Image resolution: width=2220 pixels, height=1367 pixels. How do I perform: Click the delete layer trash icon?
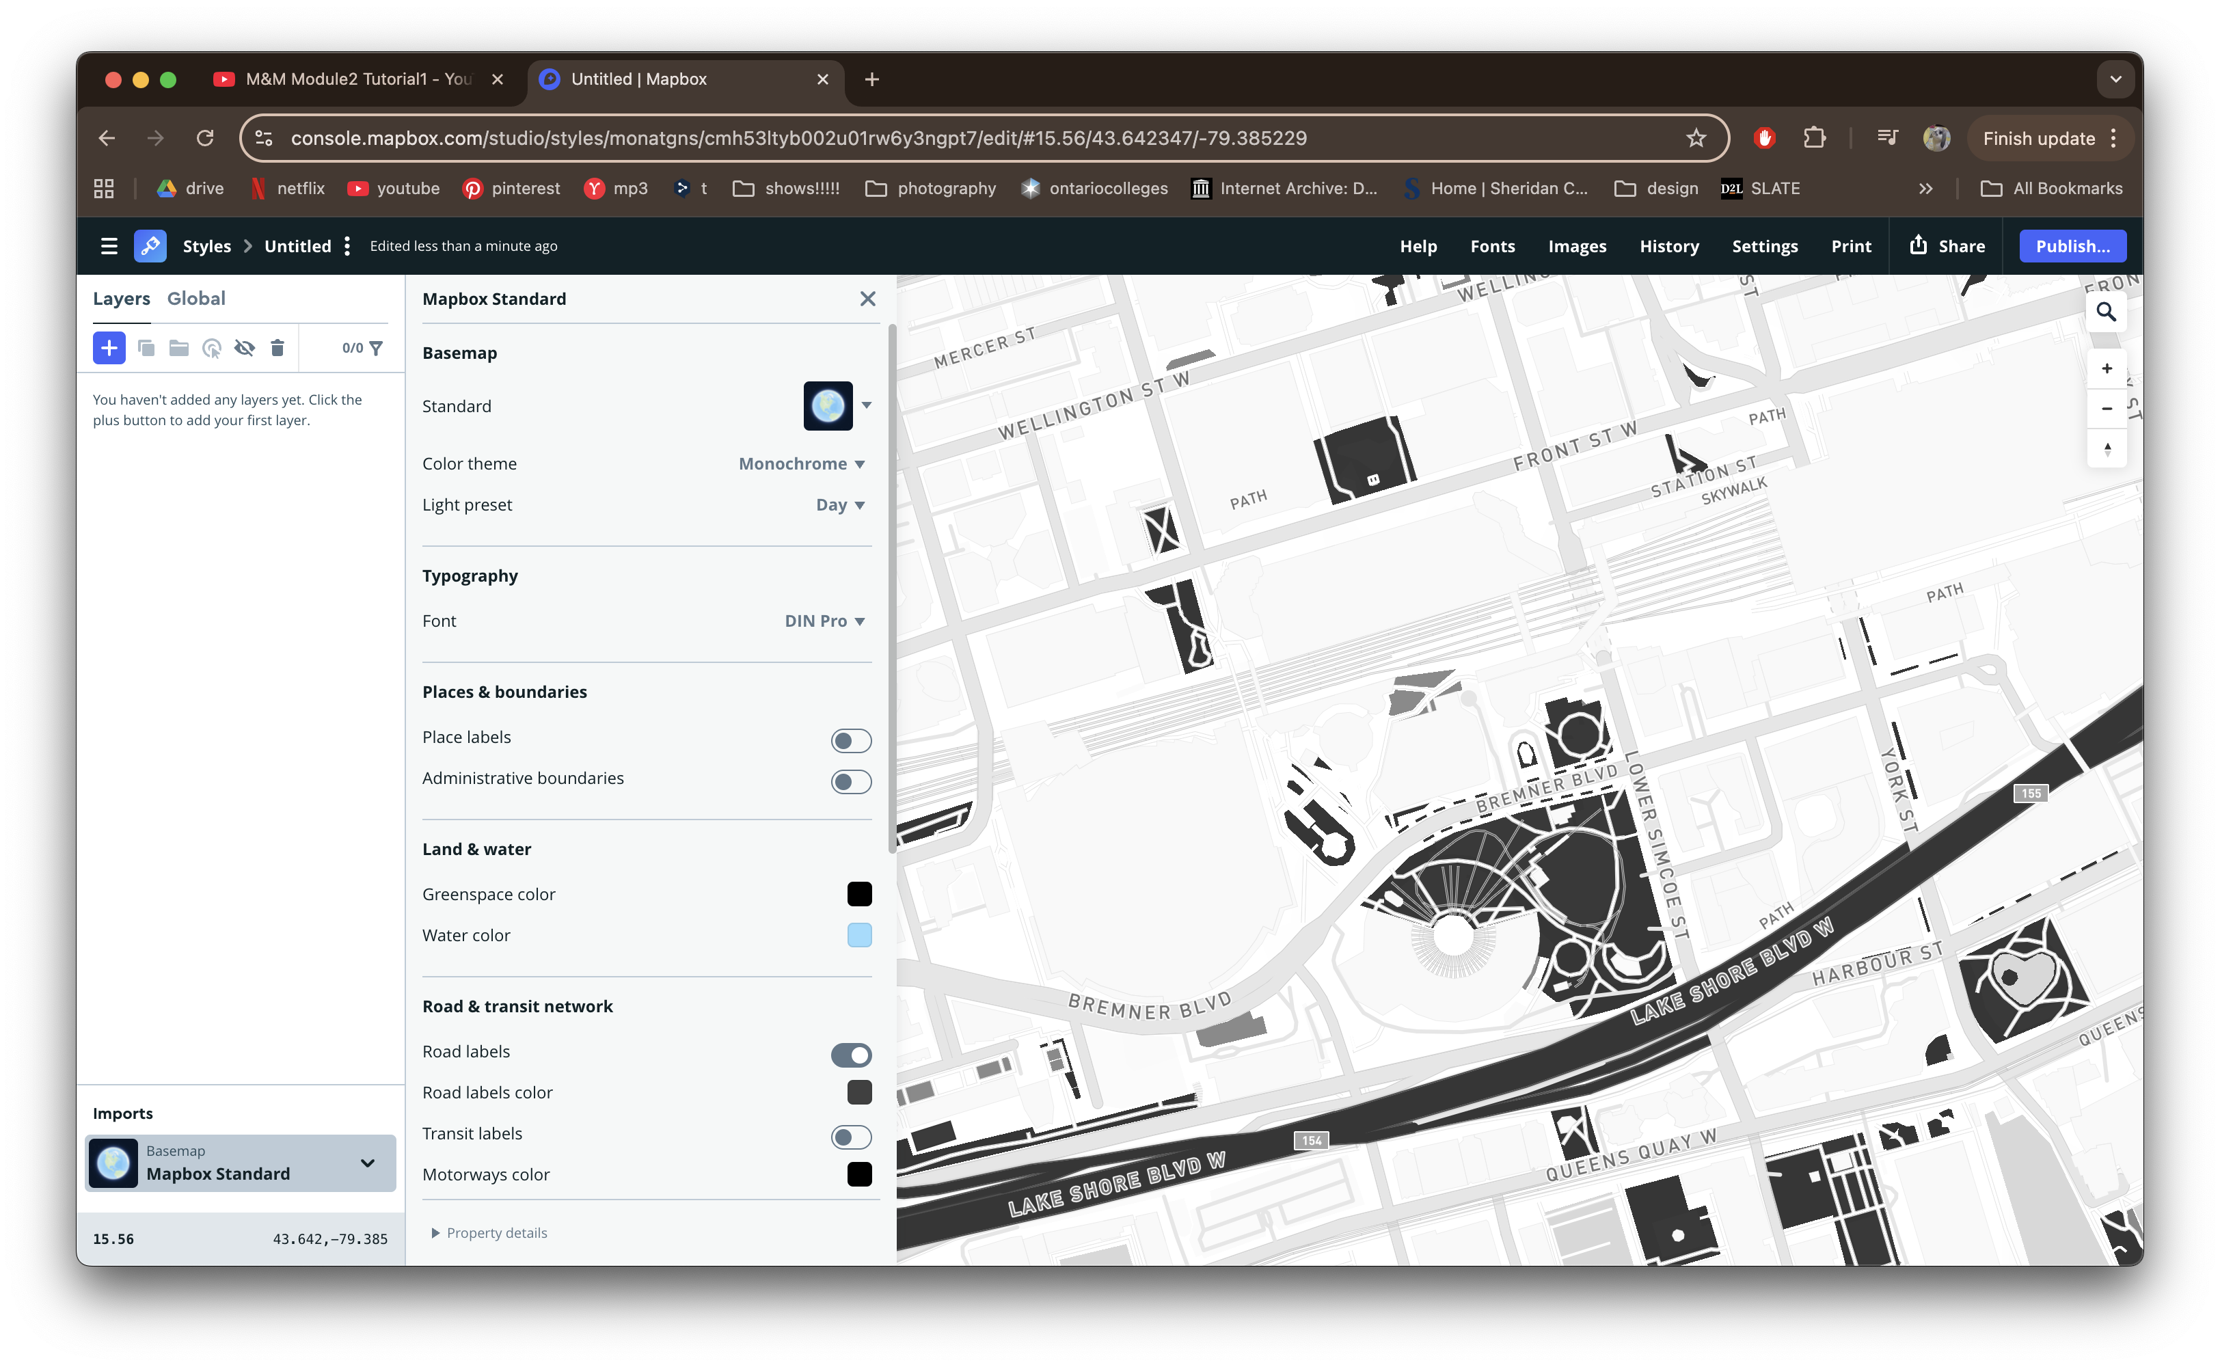277,348
